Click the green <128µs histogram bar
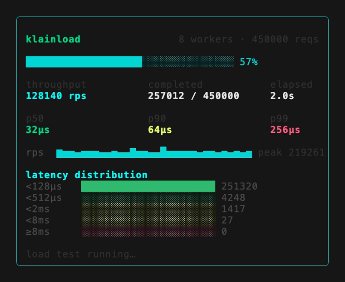Image resolution: width=345 pixels, height=282 pixels. pyautogui.click(x=148, y=186)
